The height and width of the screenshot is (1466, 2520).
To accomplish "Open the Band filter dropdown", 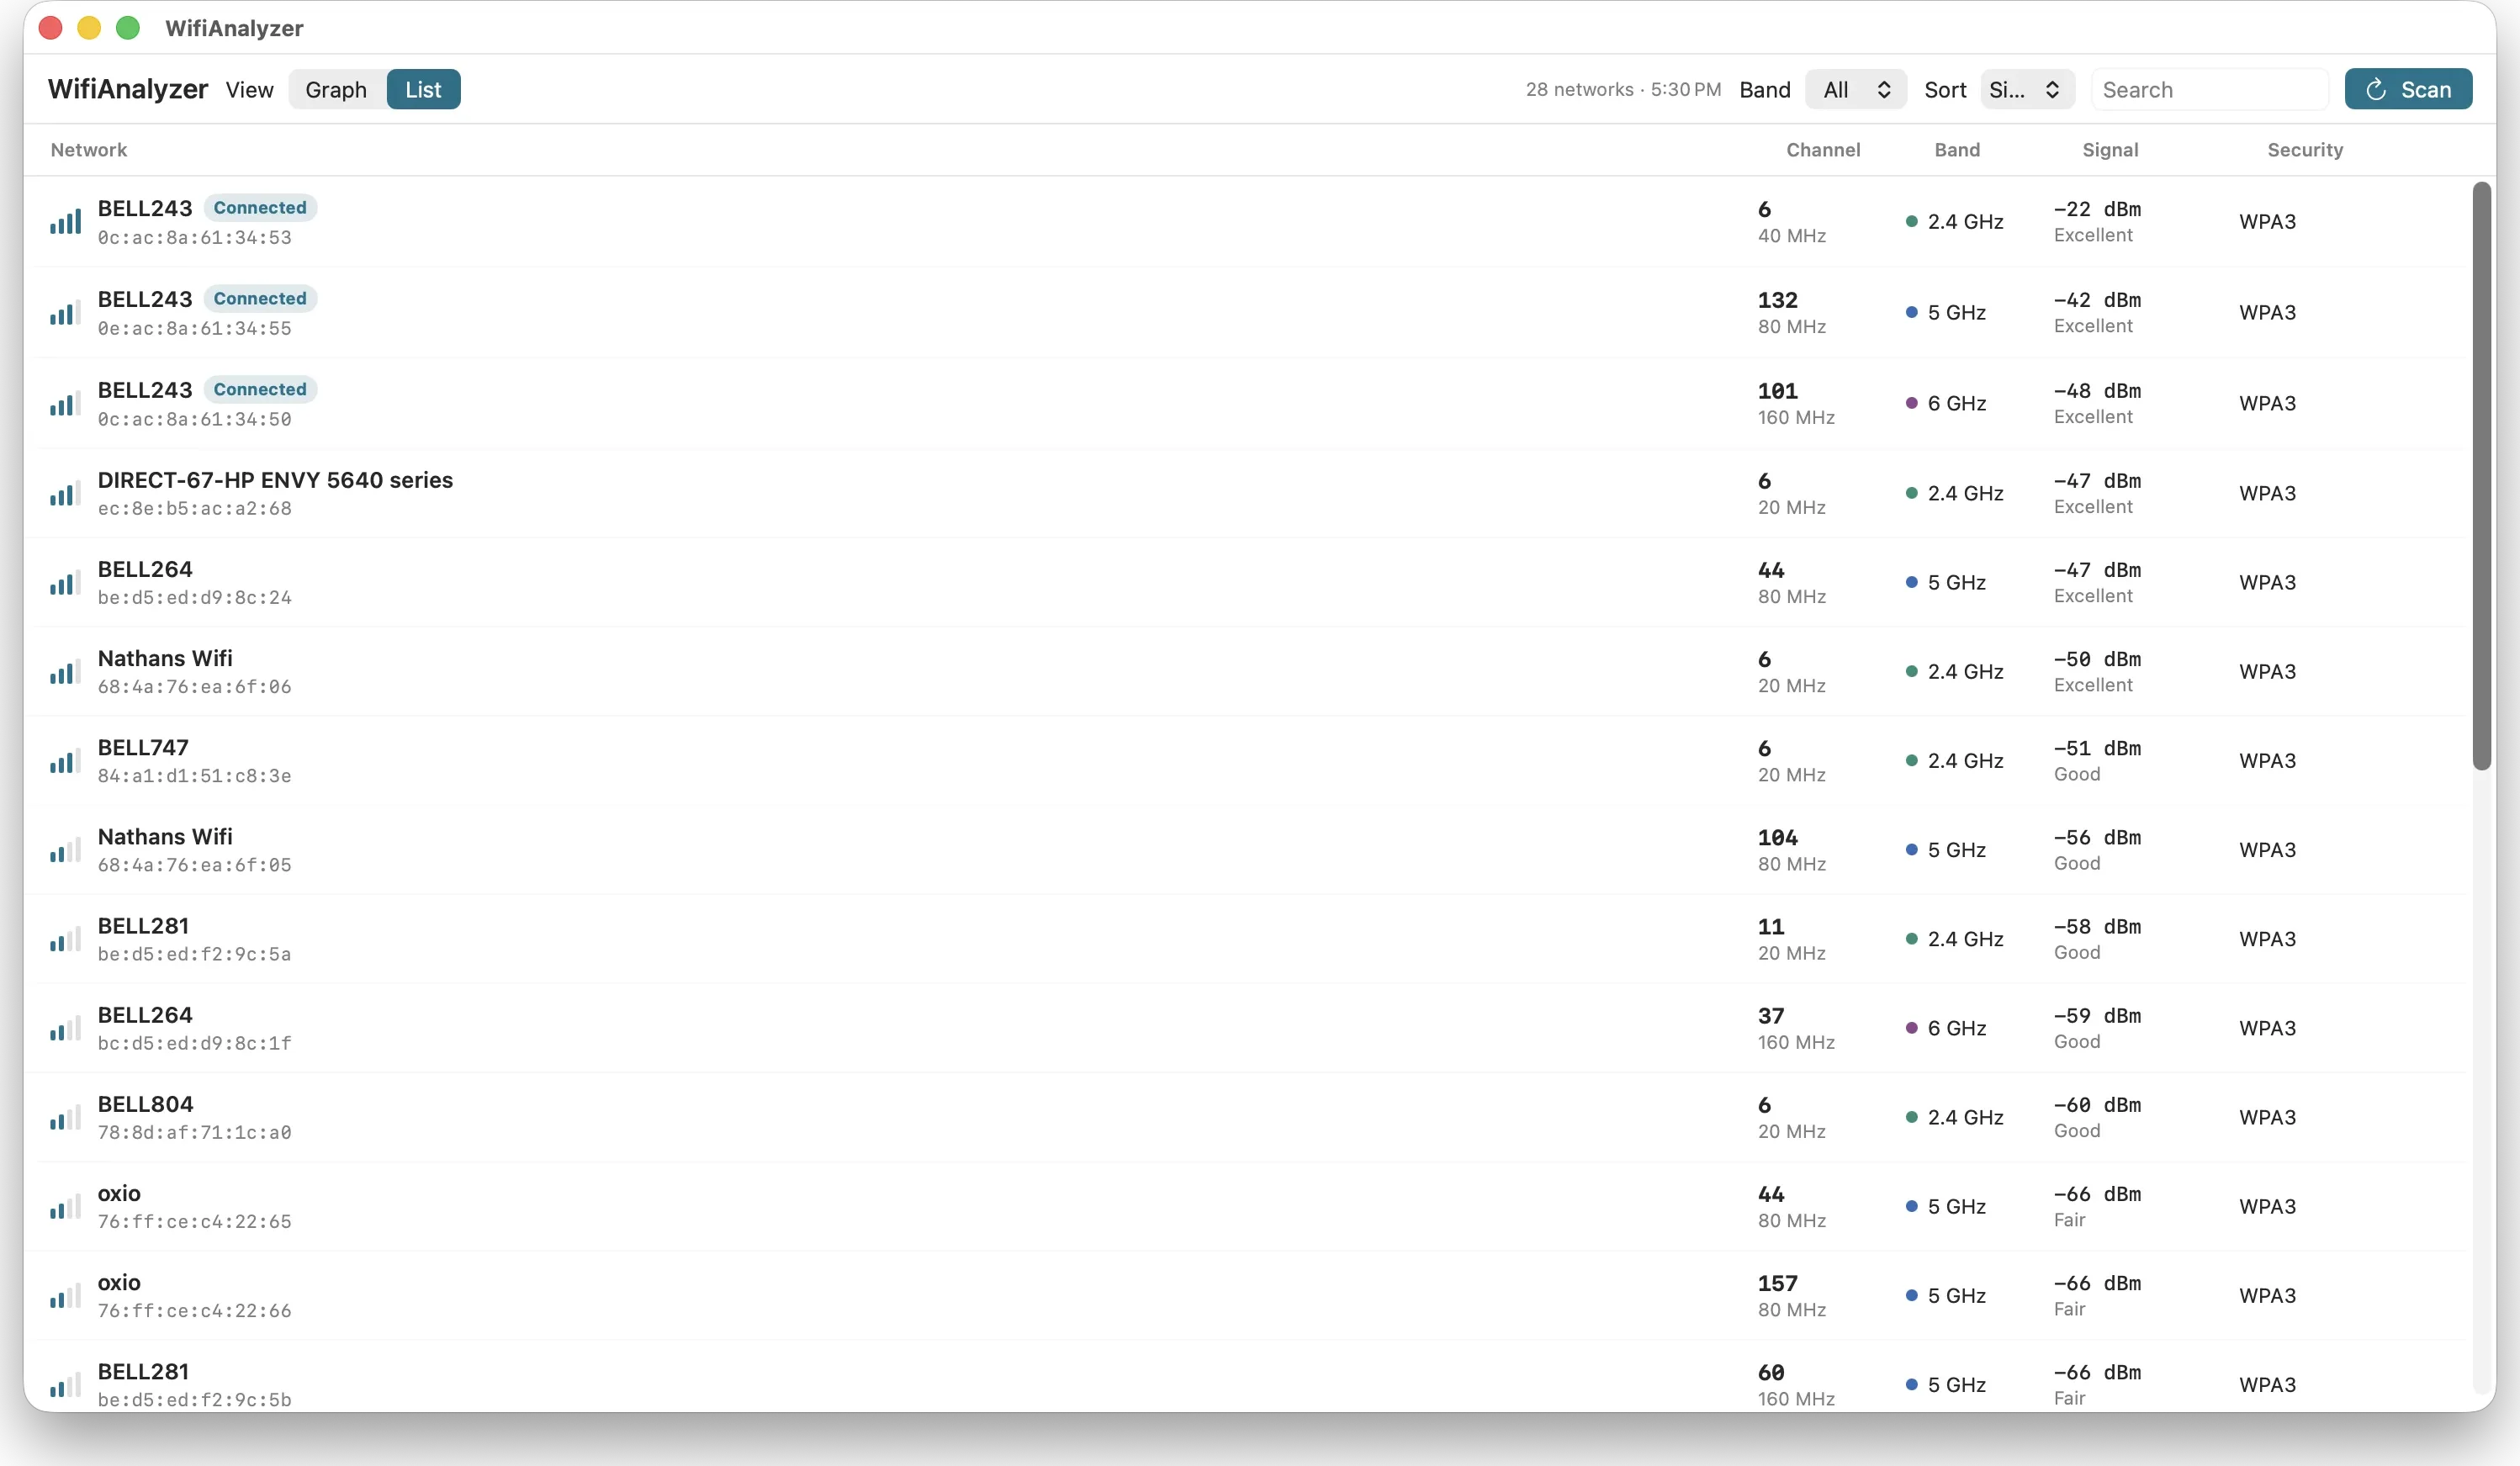I will click(x=1856, y=90).
